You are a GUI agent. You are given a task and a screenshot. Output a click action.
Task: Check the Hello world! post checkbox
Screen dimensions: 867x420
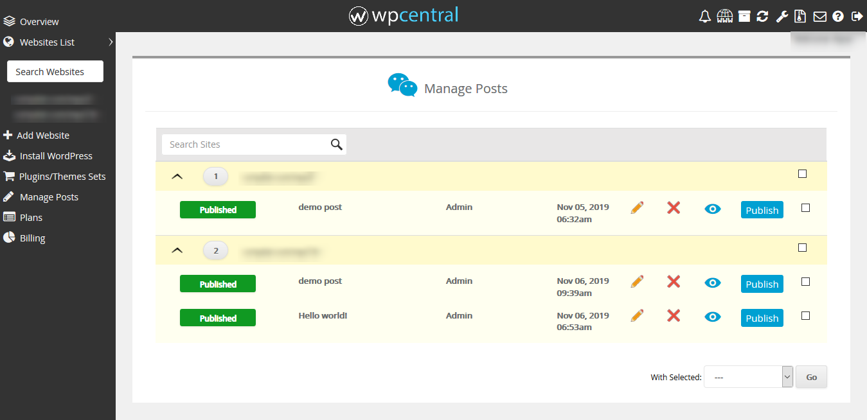pyautogui.click(x=806, y=315)
